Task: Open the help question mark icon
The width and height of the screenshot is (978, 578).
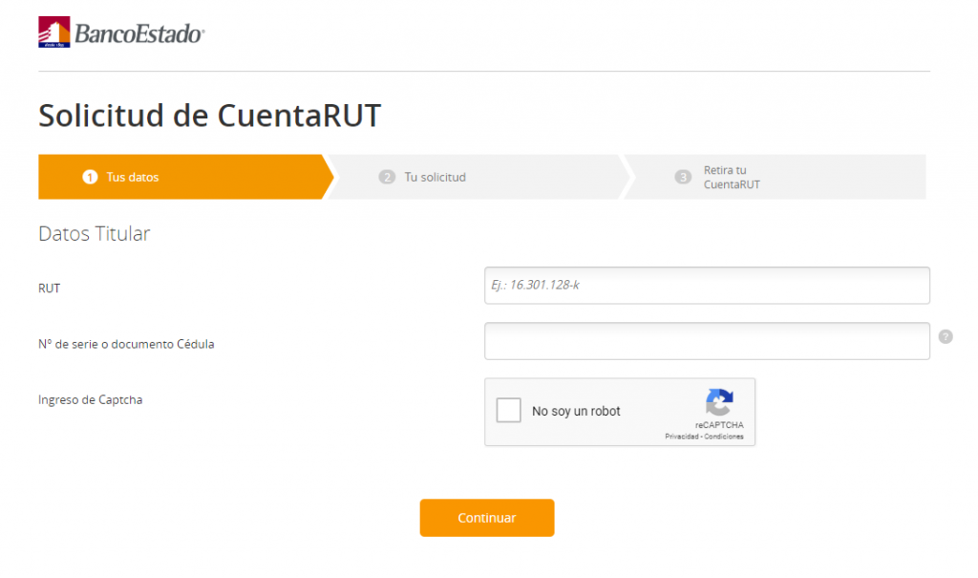Action: click(x=946, y=337)
